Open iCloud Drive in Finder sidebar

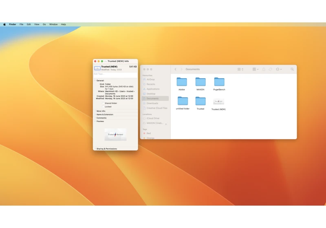(x=153, y=118)
